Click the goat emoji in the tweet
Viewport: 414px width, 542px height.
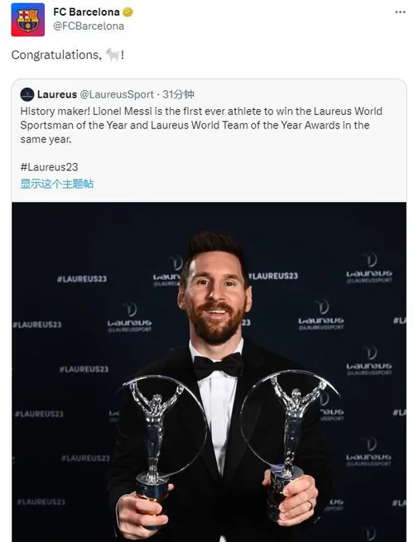coord(113,55)
